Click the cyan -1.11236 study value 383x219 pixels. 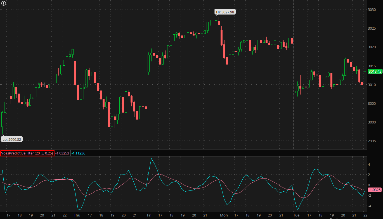pyautogui.click(x=79, y=153)
